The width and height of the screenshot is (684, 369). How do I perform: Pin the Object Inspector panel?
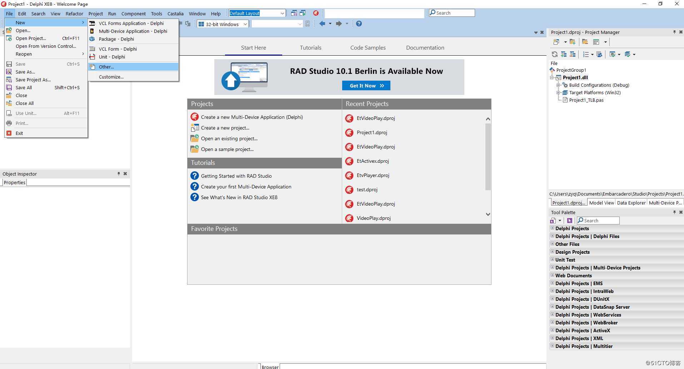click(x=119, y=174)
